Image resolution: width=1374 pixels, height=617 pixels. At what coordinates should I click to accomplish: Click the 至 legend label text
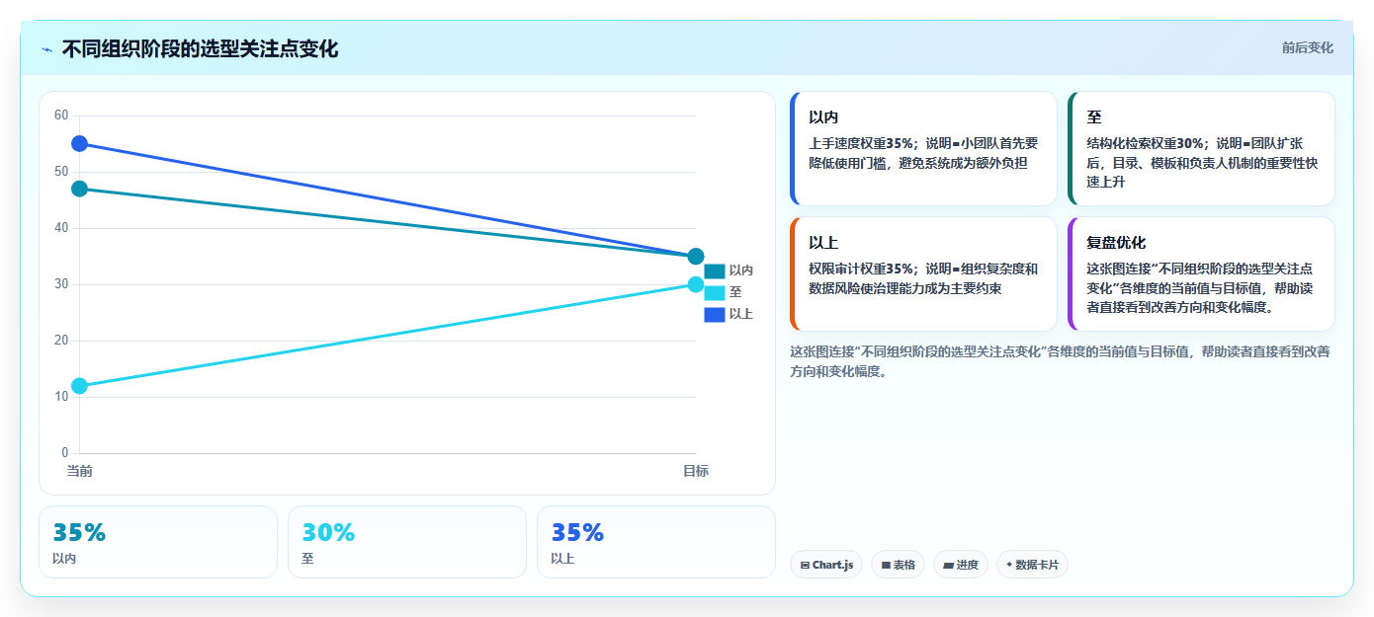coord(735,292)
